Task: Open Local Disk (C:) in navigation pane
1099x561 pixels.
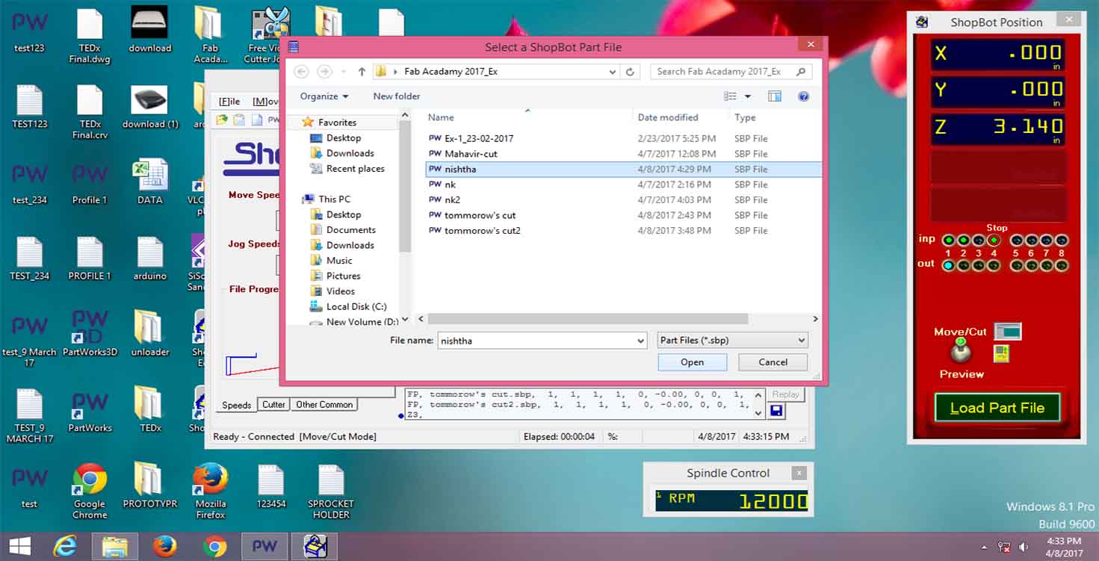Action: [356, 306]
